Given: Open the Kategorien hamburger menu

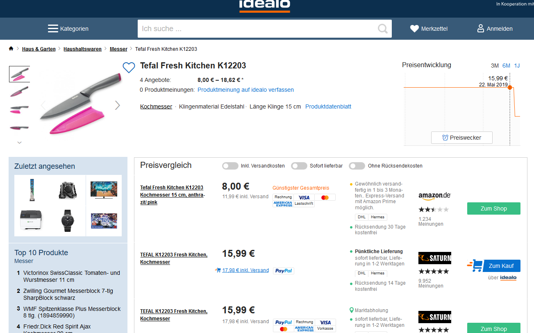Looking at the screenshot, I should pos(53,29).
